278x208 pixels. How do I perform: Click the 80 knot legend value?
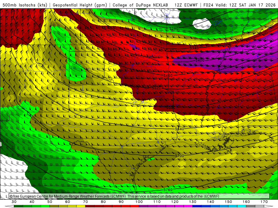(103, 202)
